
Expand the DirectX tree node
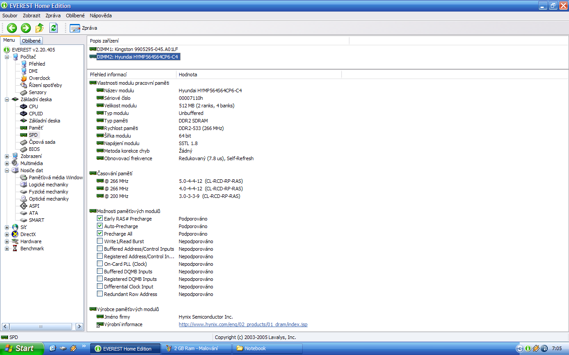(7, 234)
